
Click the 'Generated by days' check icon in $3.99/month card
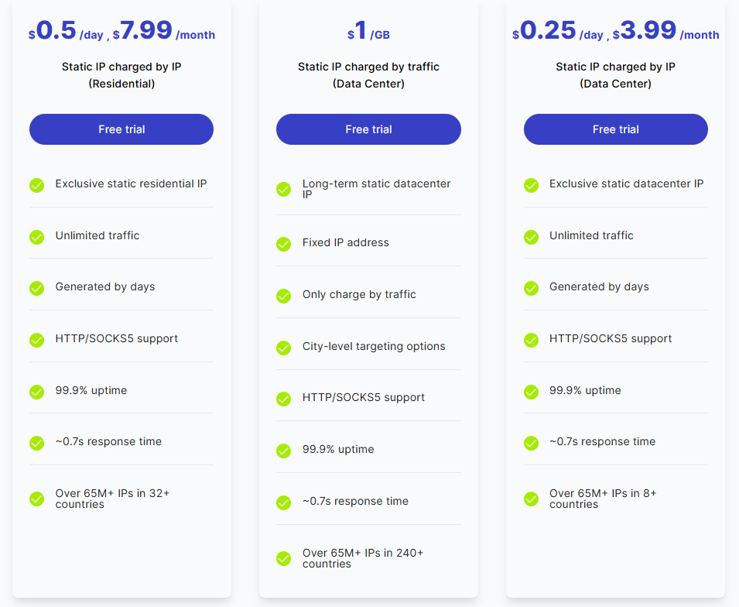pos(531,288)
